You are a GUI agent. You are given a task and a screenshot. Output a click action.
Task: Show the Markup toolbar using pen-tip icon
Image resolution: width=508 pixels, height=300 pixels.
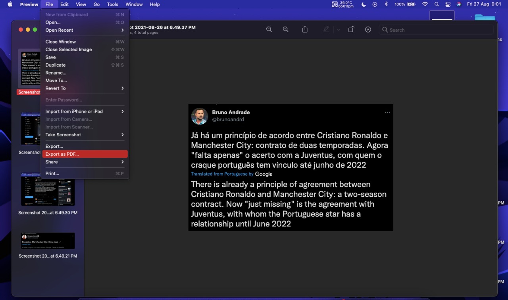coord(368,30)
